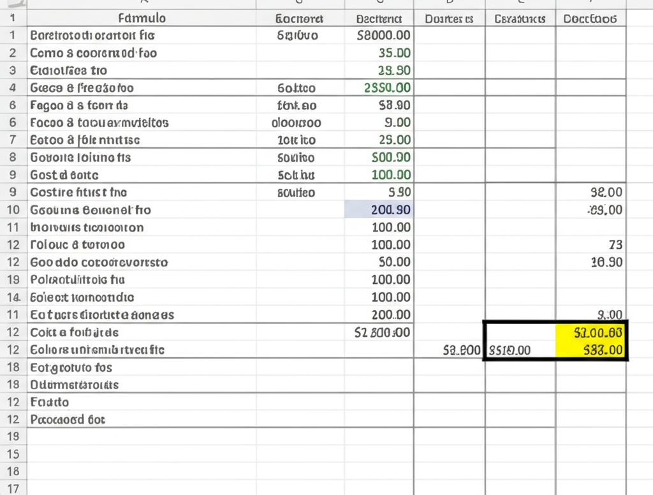Click the total cell showing $2 800:00

(379, 332)
